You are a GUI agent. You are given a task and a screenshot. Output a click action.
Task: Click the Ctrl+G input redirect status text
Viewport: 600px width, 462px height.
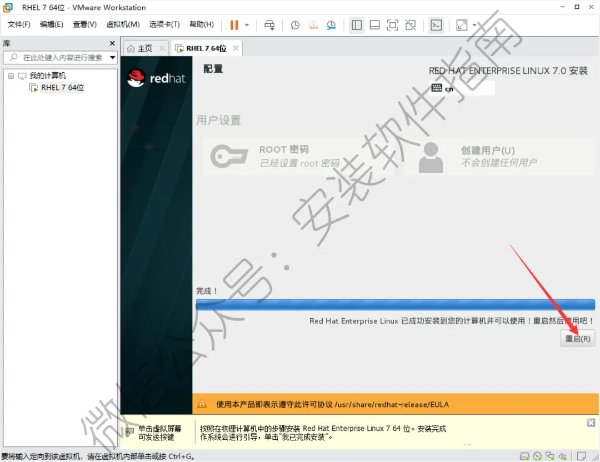pos(98,456)
